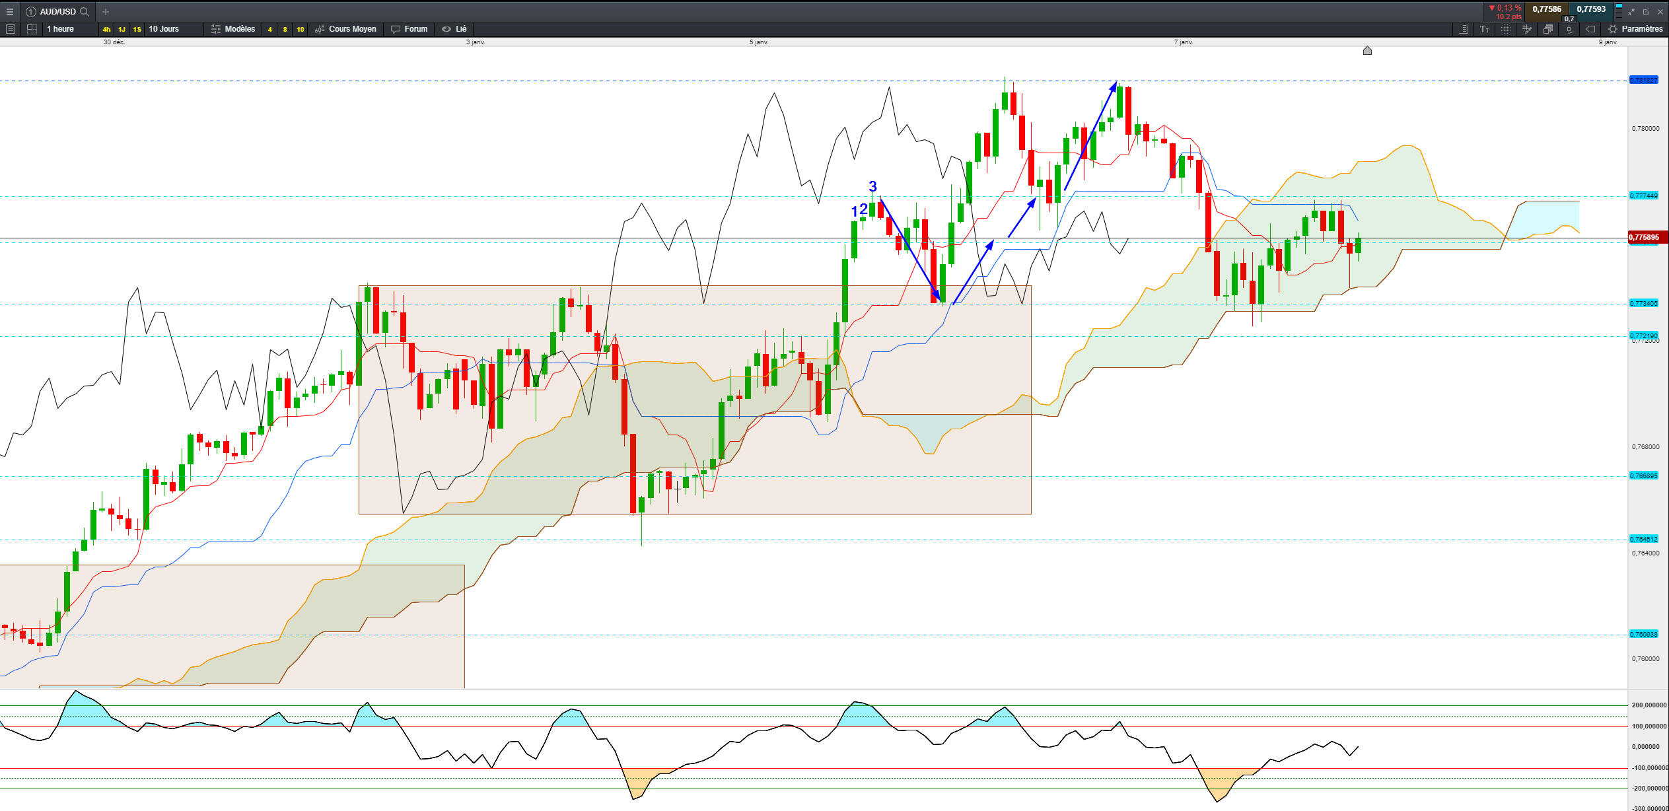Image resolution: width=1669 pixels, height=811 pixels.
Task: Open the list view panel icon
Action: (x=11, y=29)
